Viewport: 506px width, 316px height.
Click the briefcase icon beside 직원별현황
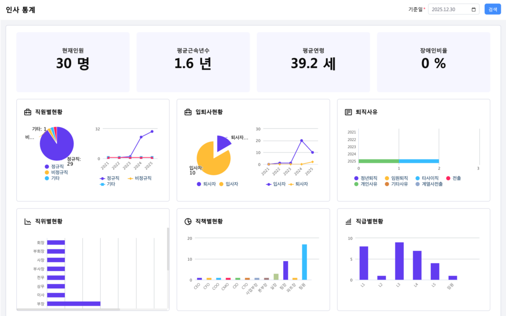coord(28,112)
